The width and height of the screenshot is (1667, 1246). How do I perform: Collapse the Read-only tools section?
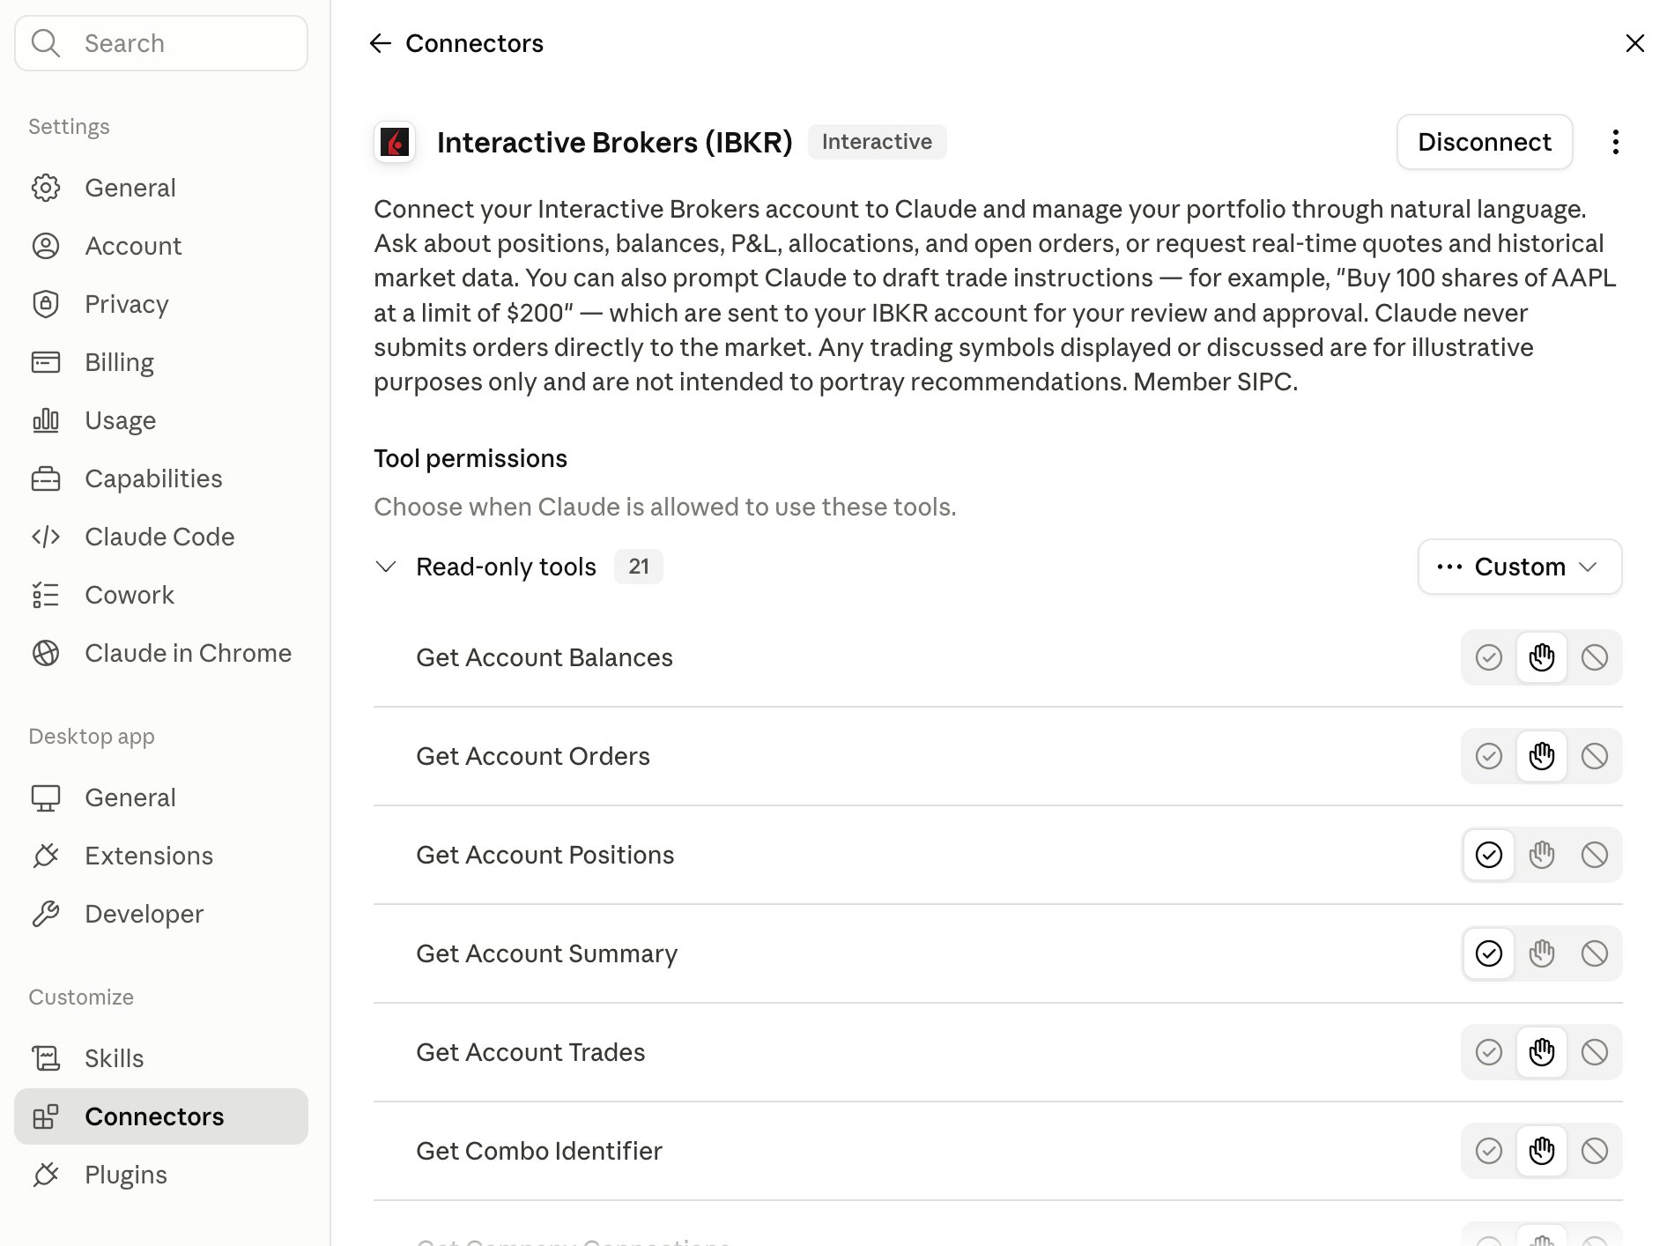386,567
